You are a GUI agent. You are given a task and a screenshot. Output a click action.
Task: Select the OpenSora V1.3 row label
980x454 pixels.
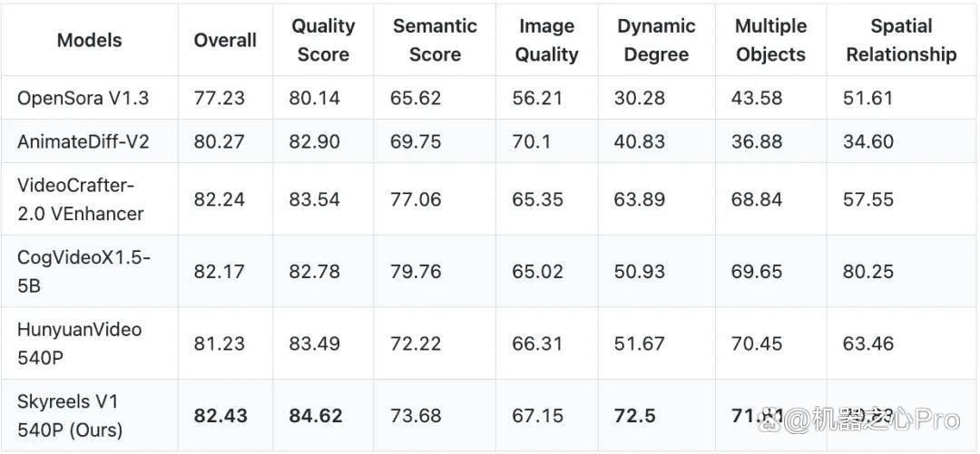coord(83,98)
